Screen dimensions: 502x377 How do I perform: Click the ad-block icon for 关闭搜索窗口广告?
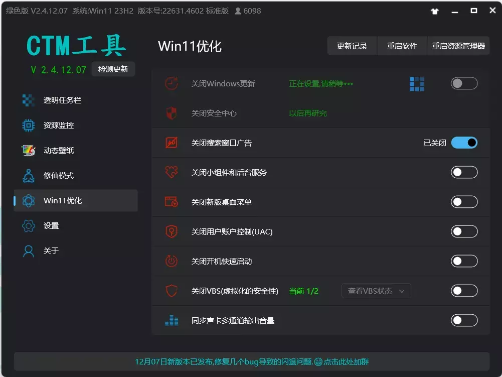tap(172, 143)
